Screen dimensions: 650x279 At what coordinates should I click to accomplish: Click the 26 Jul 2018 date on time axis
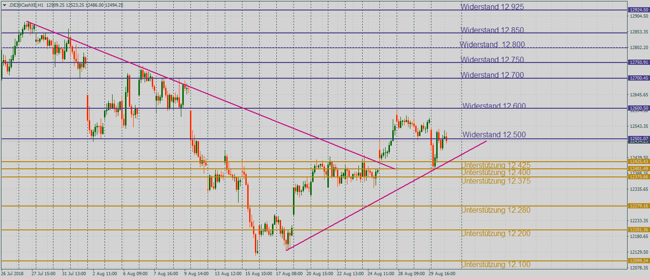12,274
